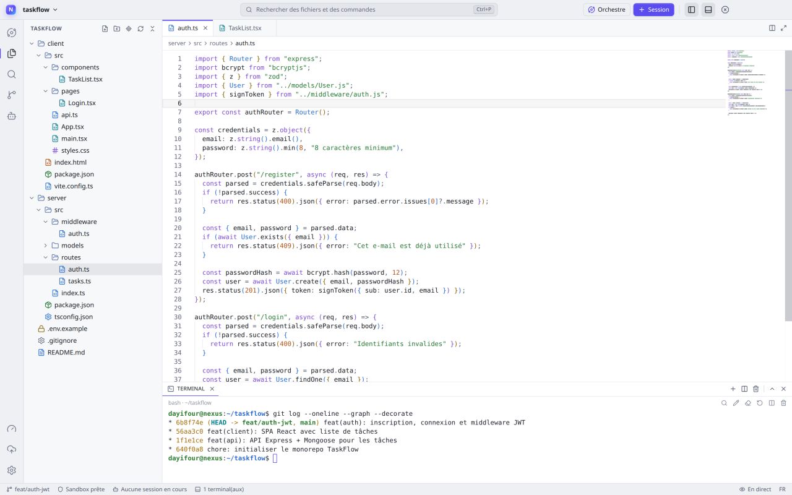Collapse the pages folder
The image size is (792, 495).
[93, 91]
